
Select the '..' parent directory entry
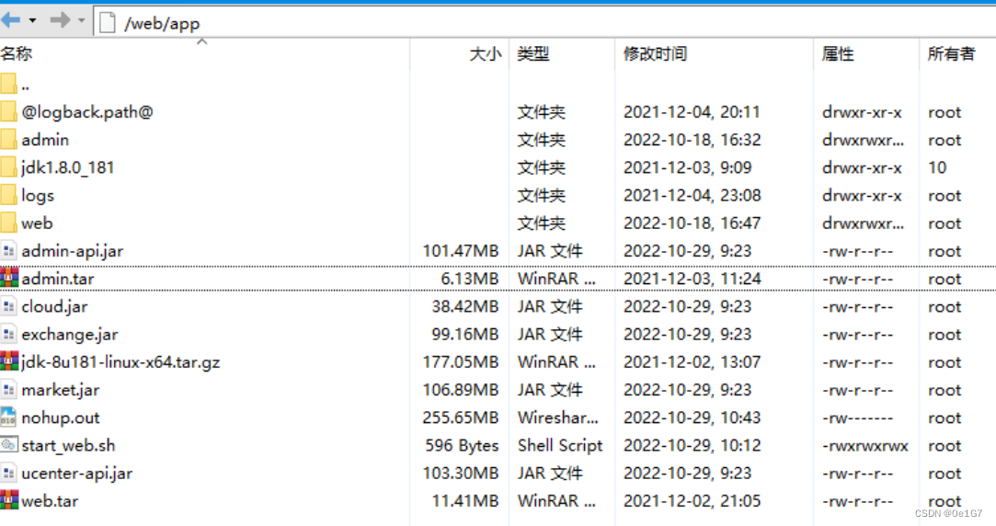click(x=26, y=86)
